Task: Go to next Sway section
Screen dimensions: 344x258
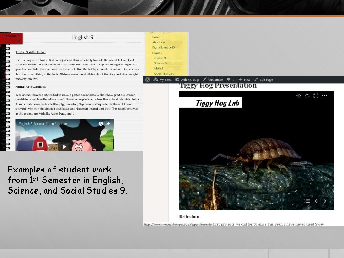Action: (325, 201)
